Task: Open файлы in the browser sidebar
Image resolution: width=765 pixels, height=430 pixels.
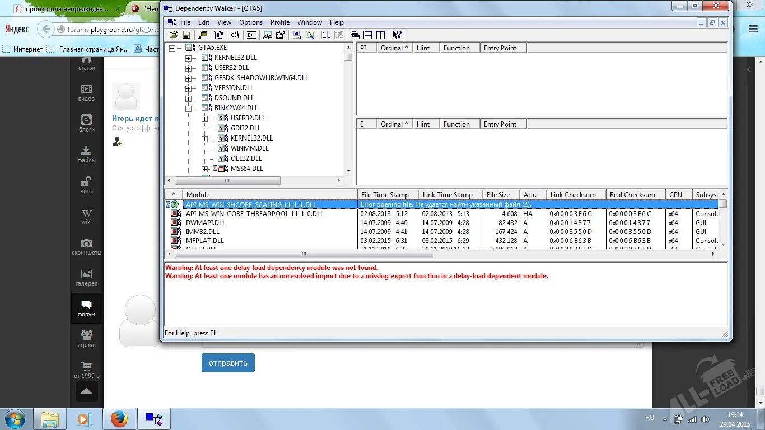Action: pyautogui.click(x=86, y=155)
